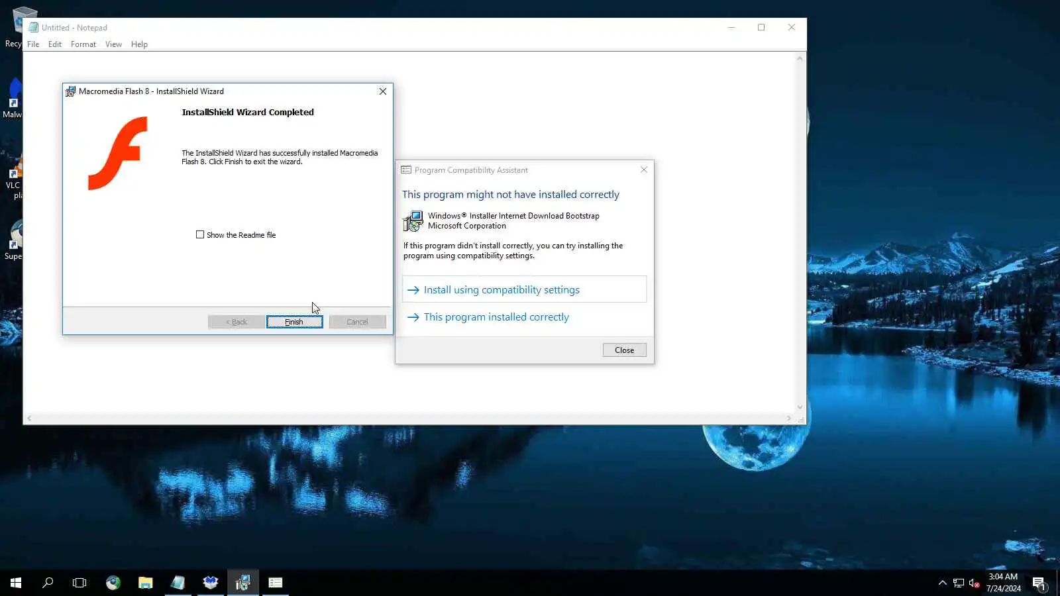Click the Microsoft Corporation publisher text
Screen dimensions: 1060x596
tap(467, 226)
